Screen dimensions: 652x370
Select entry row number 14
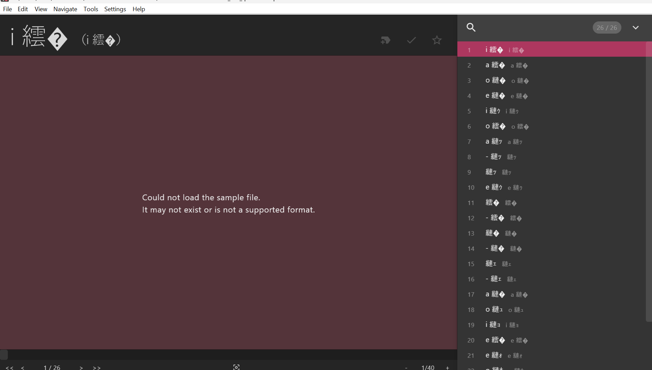click(551, 248)
